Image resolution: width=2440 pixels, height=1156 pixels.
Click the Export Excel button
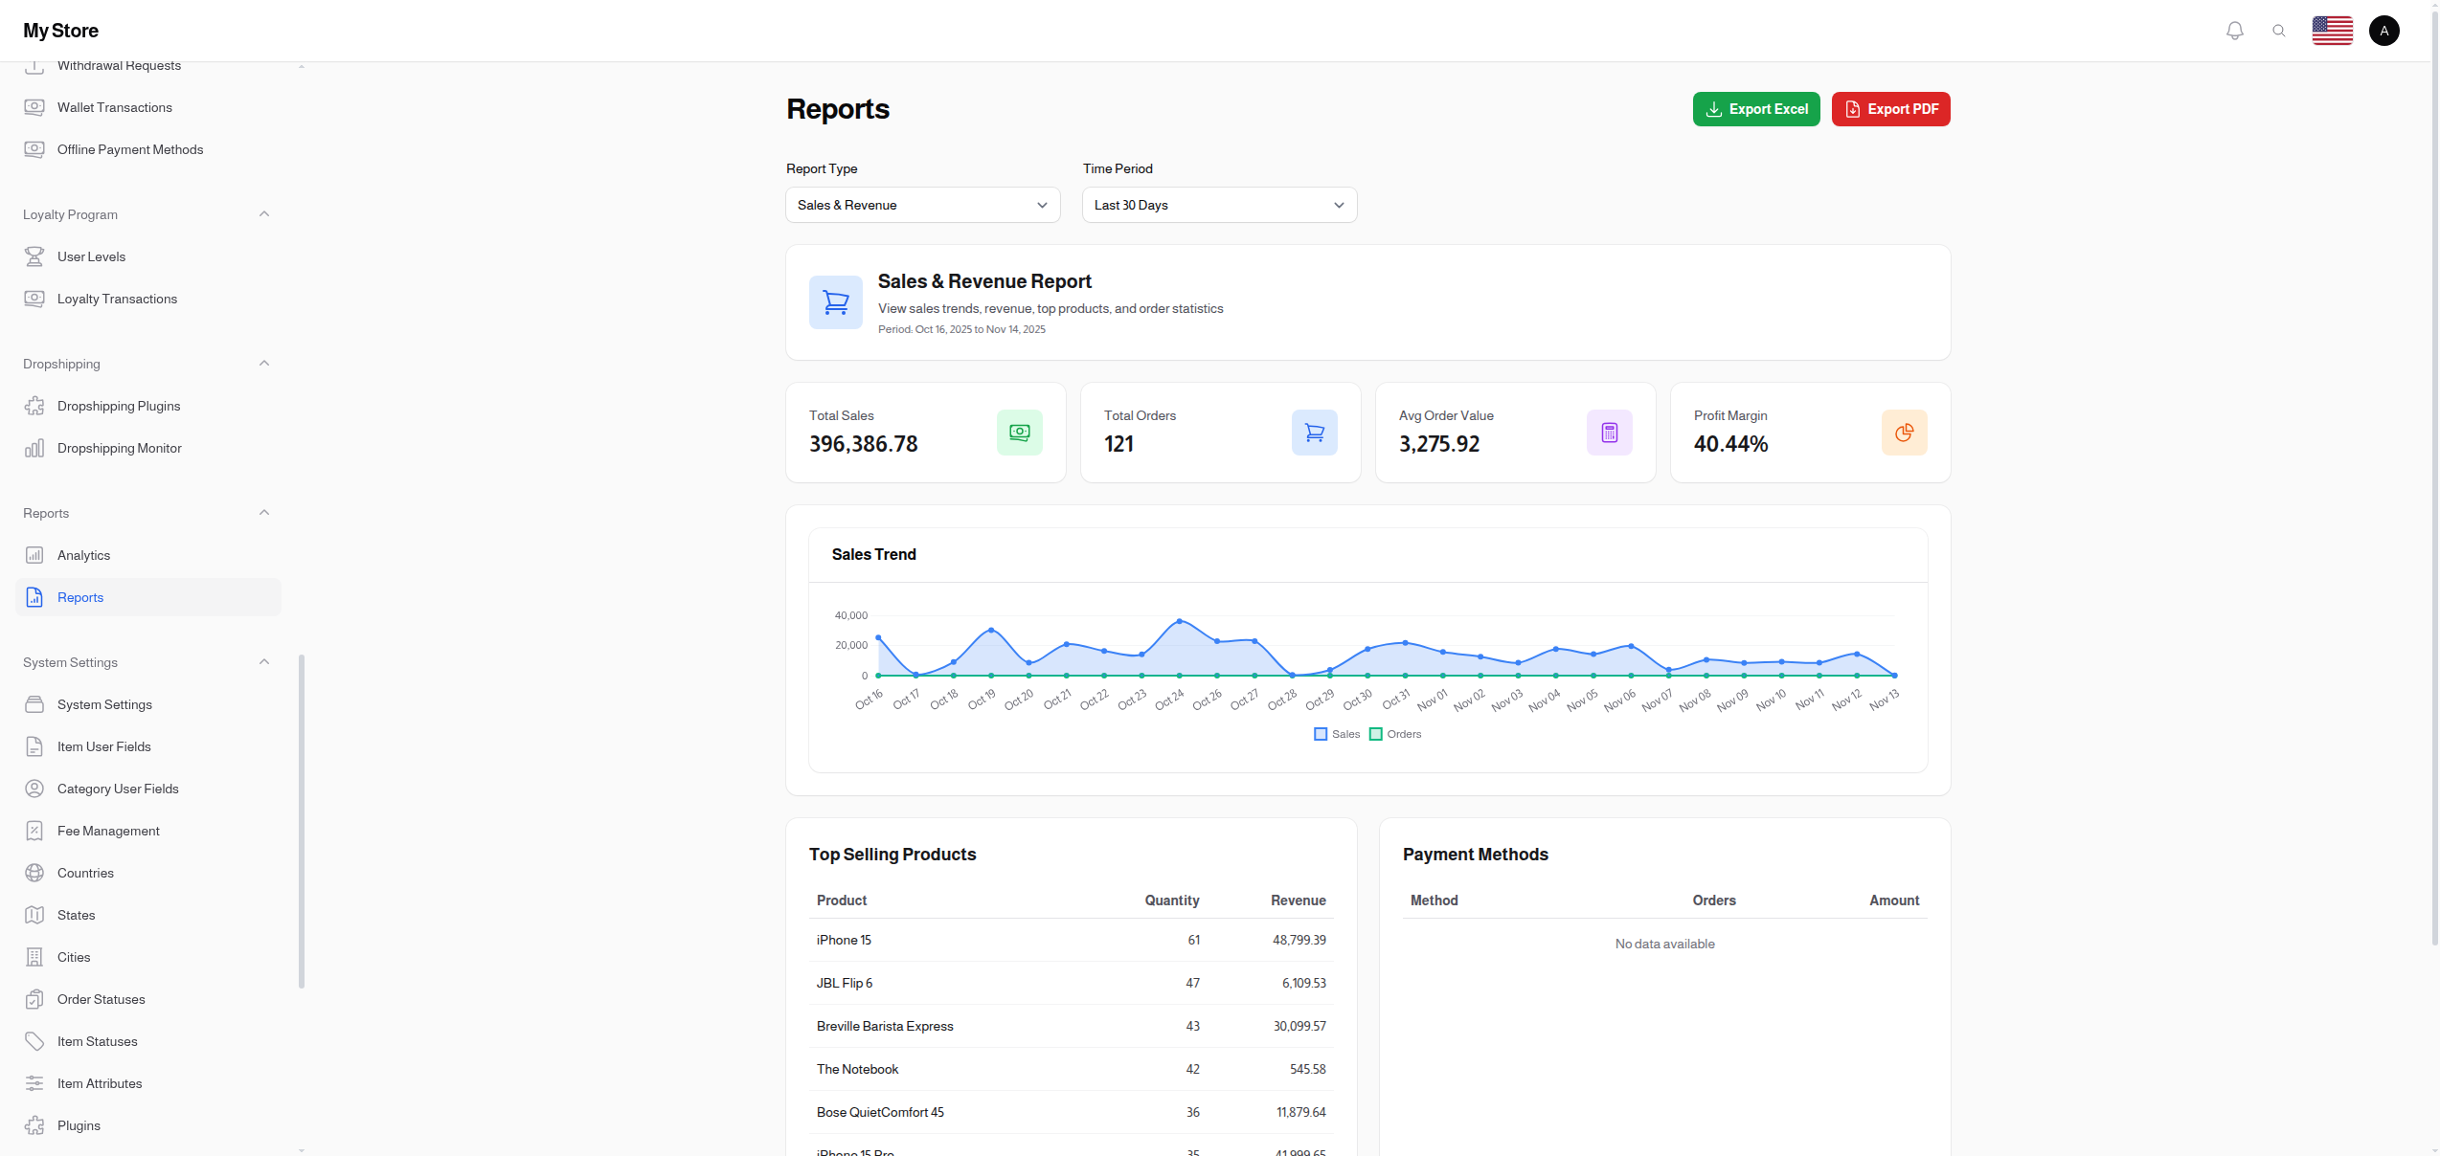click(1756, 108)
